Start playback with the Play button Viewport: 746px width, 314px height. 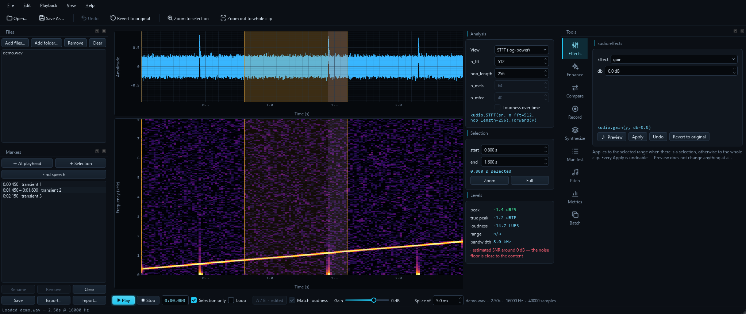point(124,300)
